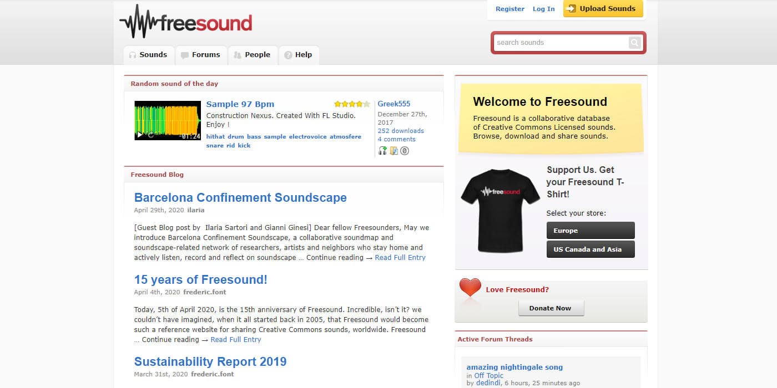The image size is (777, 388).
Task: Click the Welcome to Freesound sticky note
Action: click(551, 118)
